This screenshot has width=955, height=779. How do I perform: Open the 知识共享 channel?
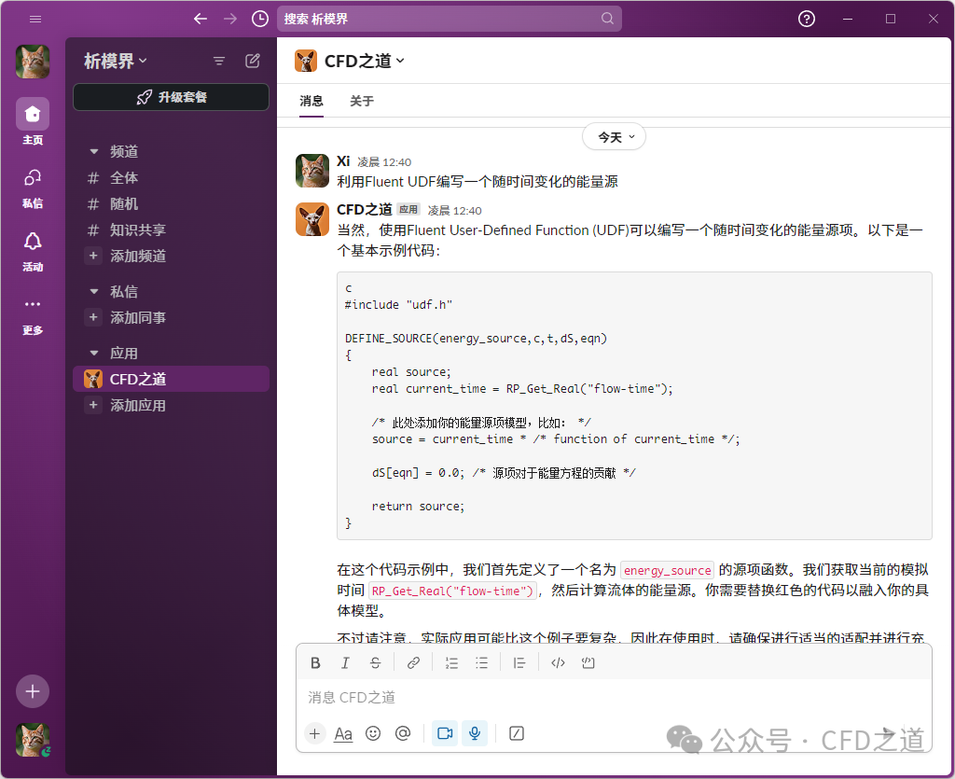tap(137, 230)
